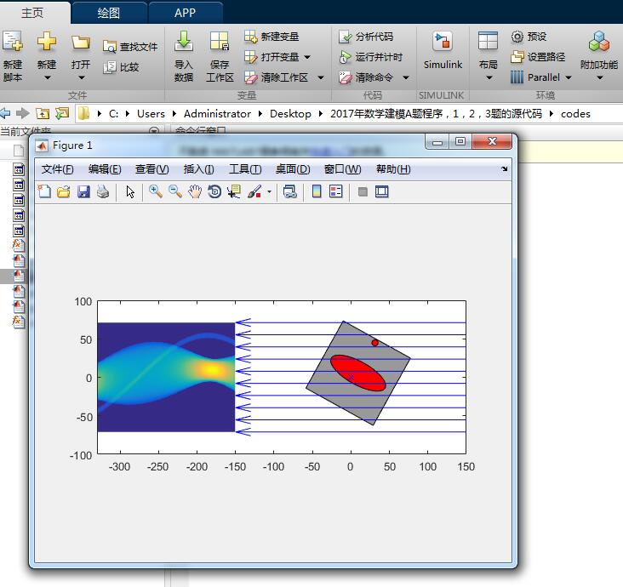Click Save Workspace (保存工作区) icon
The image size is (623, 587).
(220, 42)
